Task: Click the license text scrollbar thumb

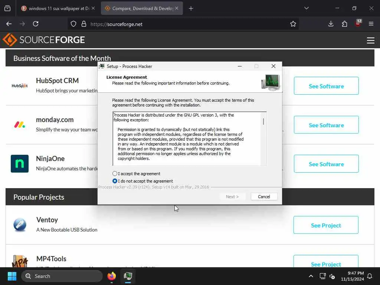Action: pyautogui.click(x=263, y=121)
